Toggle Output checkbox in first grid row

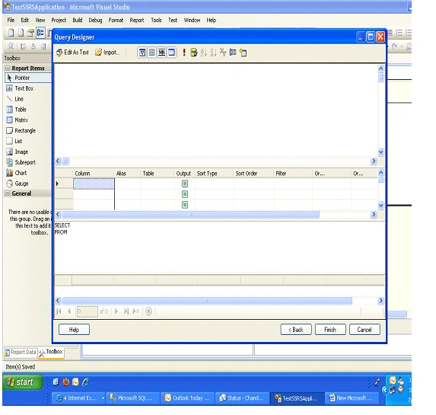(185, 184)
